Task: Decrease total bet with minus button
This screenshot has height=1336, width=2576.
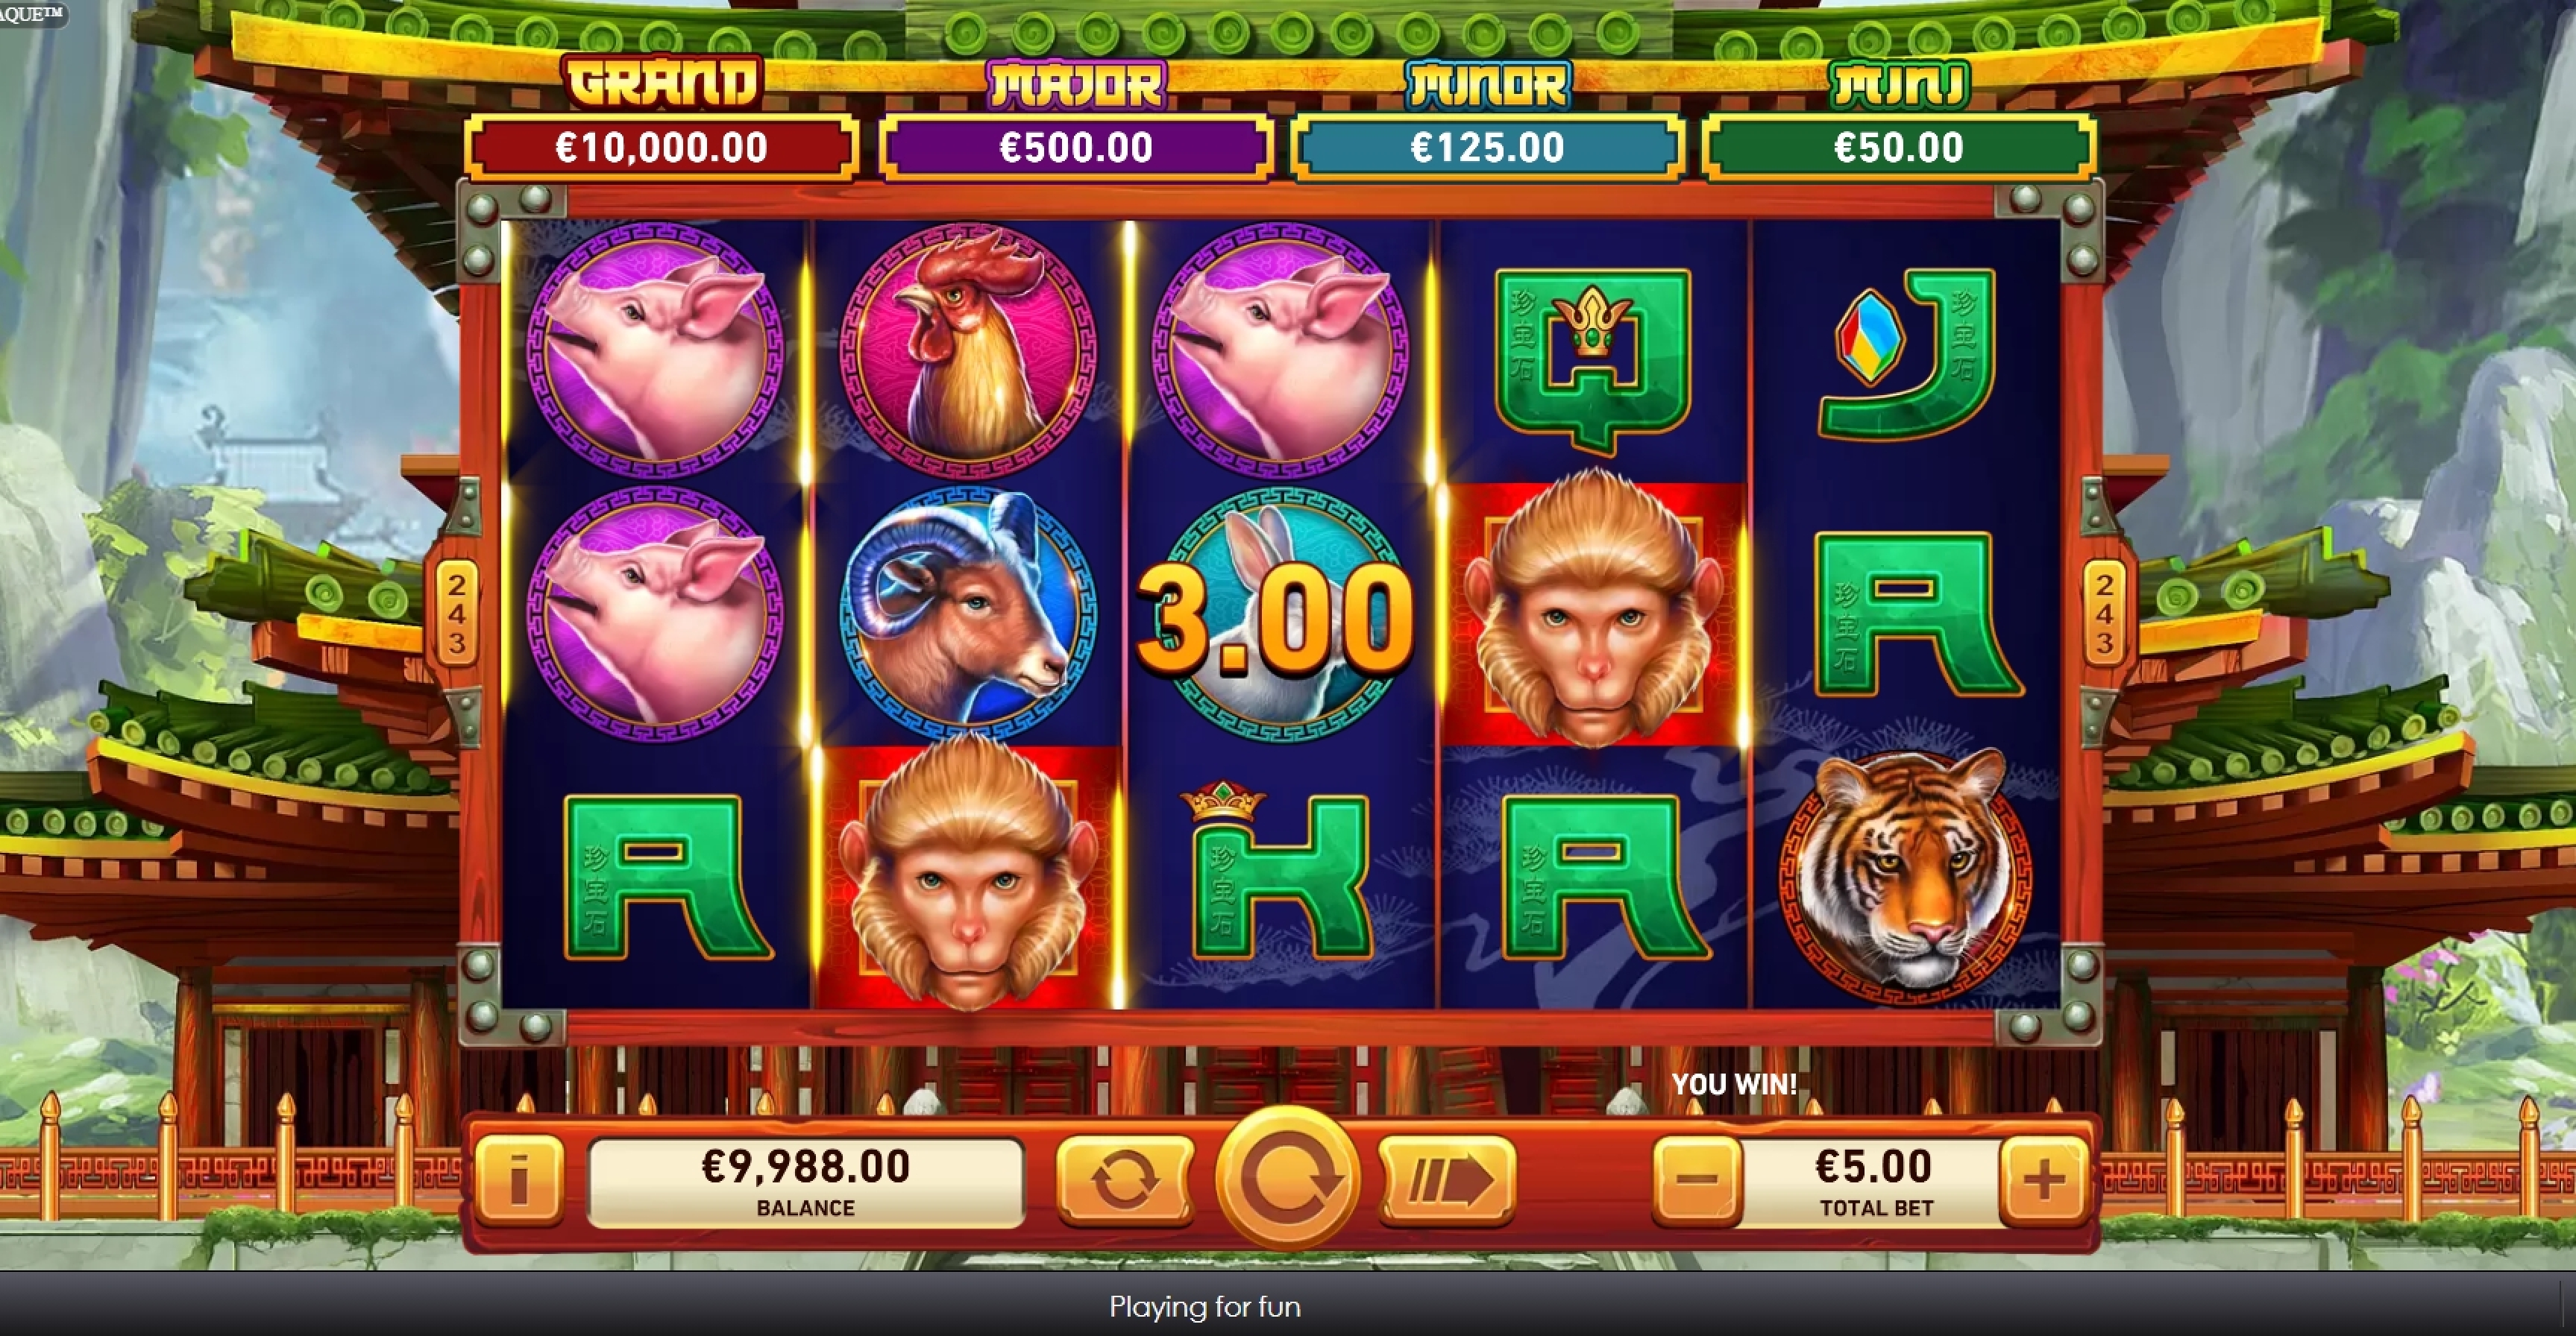Action: click(1697, 1181)
